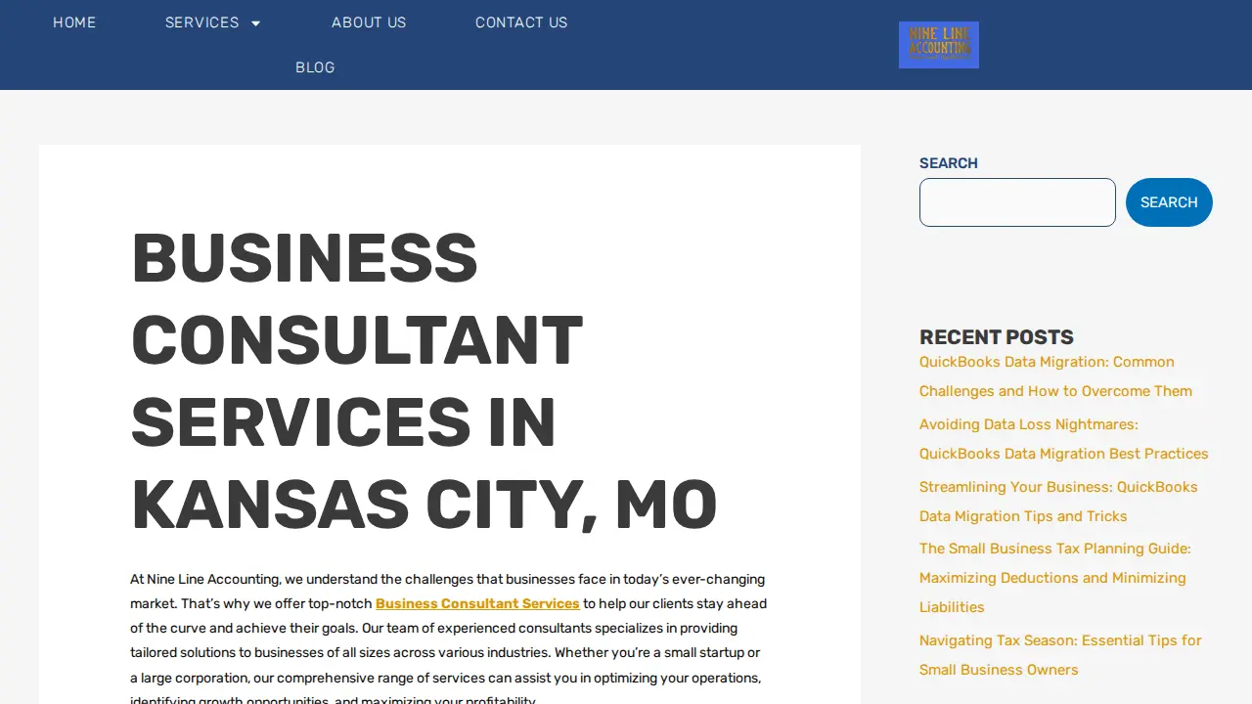This screenshot has width=1252, height=704.
Task: Open post Avoiding Data Loss Nightmares
Action: (x=1064, y=439)
